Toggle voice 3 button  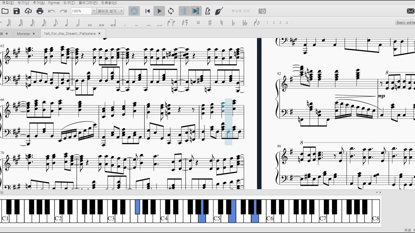tap(280, 23)
